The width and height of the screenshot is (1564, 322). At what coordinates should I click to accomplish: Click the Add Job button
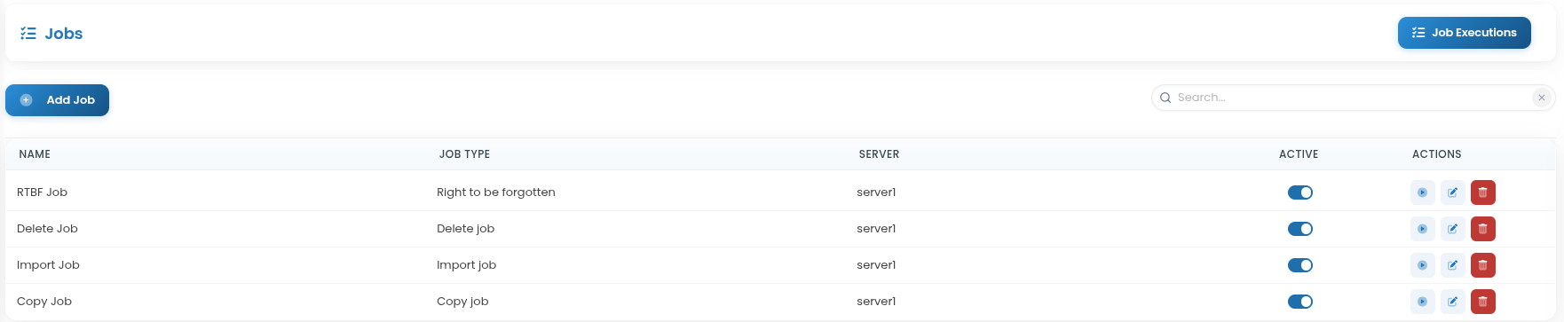57,100
